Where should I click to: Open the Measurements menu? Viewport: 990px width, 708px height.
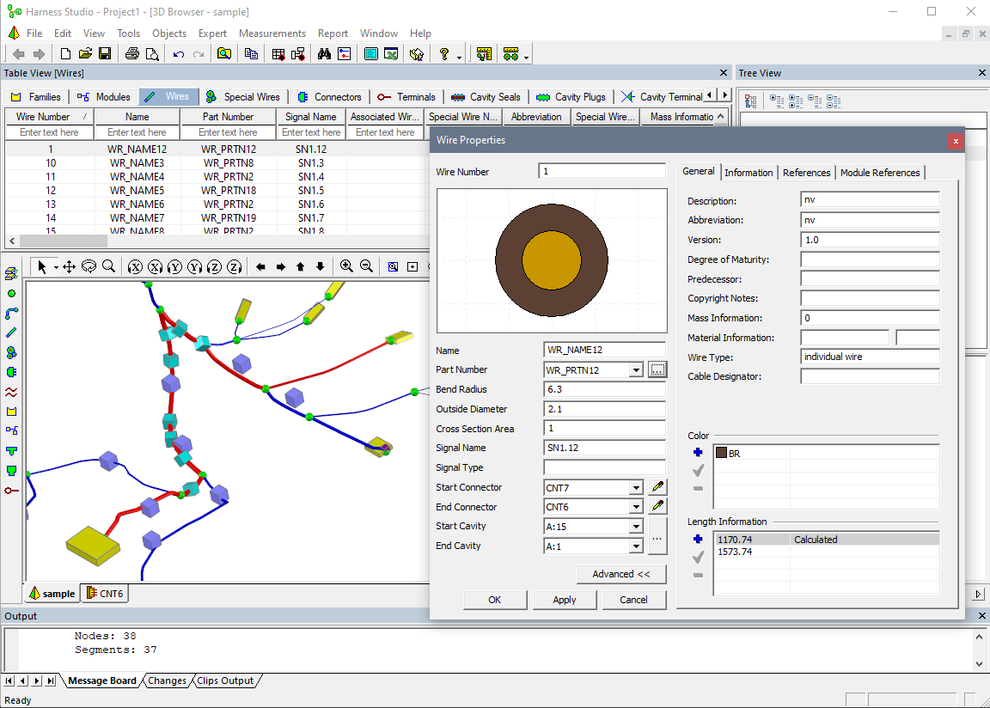[272, 34]
